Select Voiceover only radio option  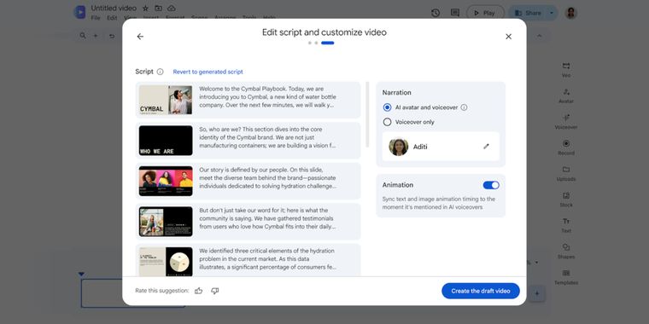point(387,122)
